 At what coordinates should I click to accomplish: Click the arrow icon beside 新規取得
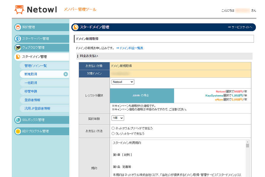(66, 74)
